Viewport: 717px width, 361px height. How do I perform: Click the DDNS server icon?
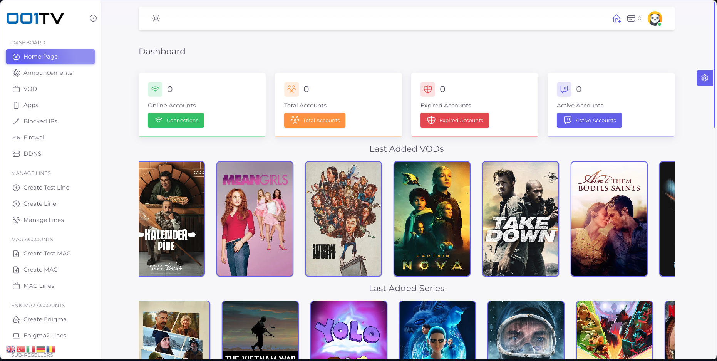[16, 154]
